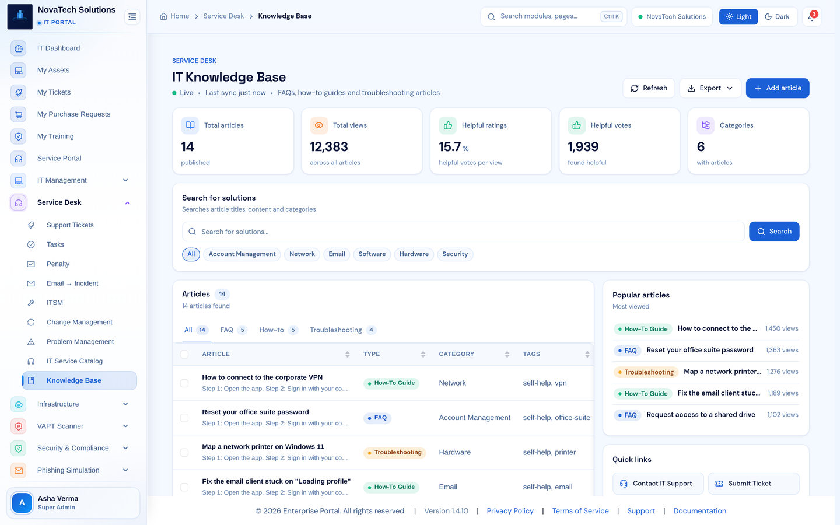
Task: Click the Total views eye icon
Action: [x=319, y=125]
